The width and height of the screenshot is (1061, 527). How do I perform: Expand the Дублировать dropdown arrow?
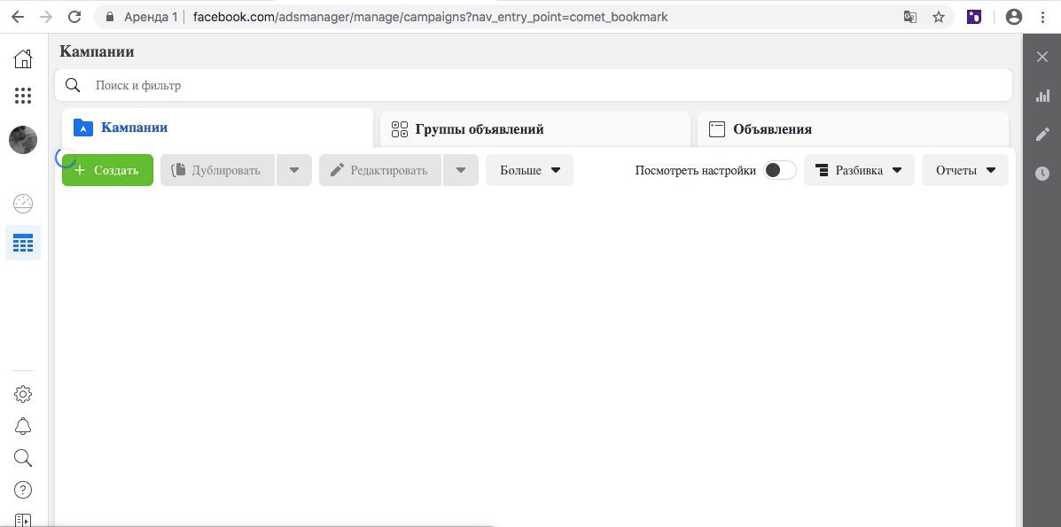click(294, 170)
